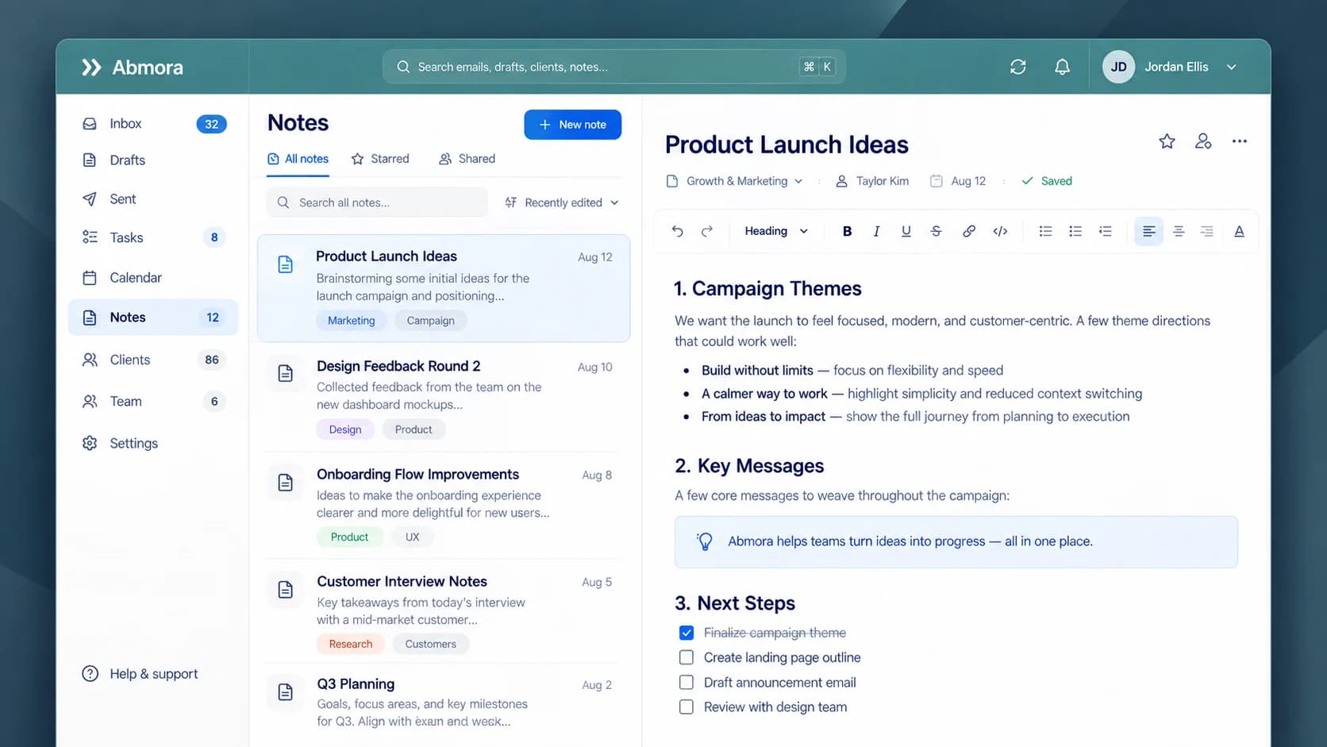The image size is (1327, 747).
Task: Insert a link with the chain icon
Action: tap(969, 231)
